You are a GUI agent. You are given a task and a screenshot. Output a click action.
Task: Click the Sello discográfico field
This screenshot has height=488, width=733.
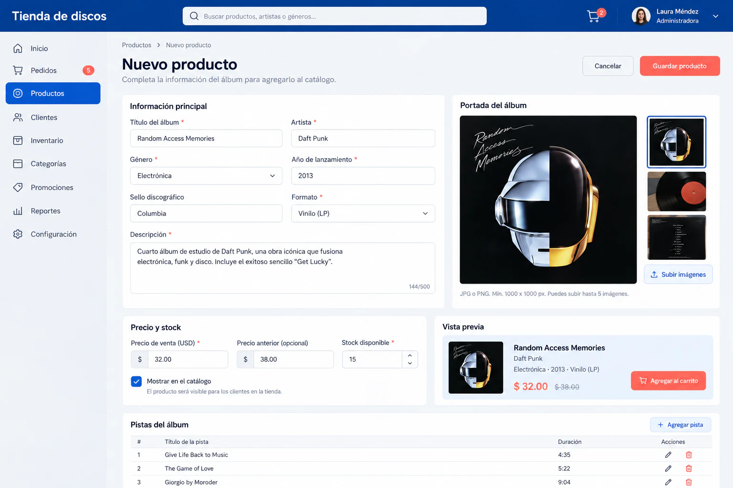(206, 213)
